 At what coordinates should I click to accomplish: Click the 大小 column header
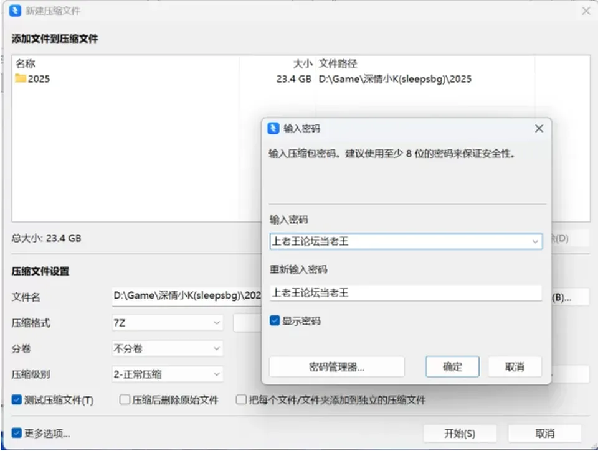pos(303,63)
